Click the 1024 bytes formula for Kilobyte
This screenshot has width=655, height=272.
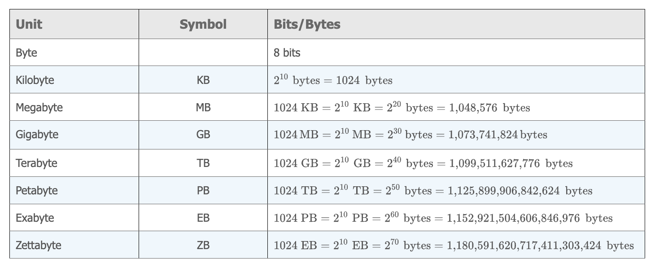[x=333, y=81]
